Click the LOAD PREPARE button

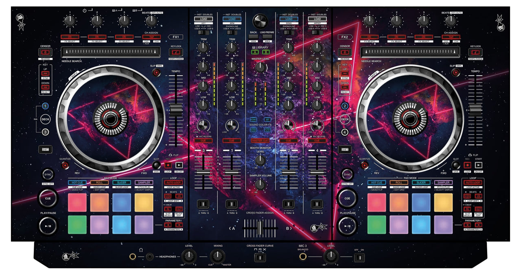tap(267, 37)
